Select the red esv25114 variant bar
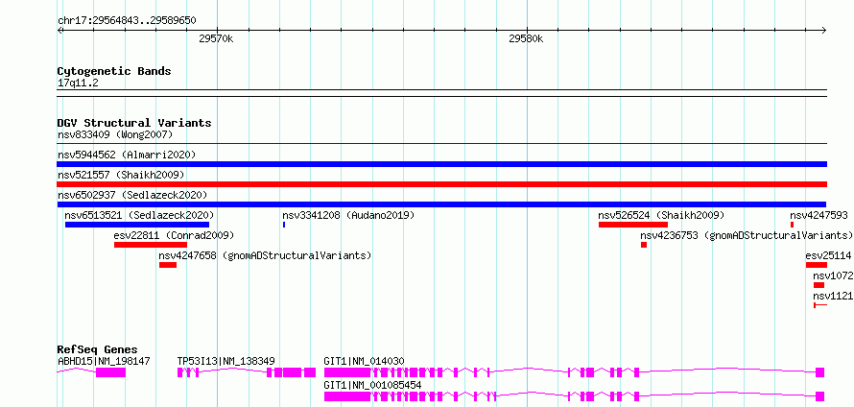 coord(817,265)
